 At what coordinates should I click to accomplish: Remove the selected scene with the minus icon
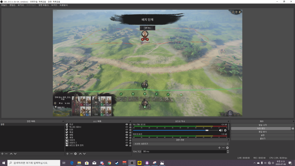pyautogui.click(x=6, y=154)
